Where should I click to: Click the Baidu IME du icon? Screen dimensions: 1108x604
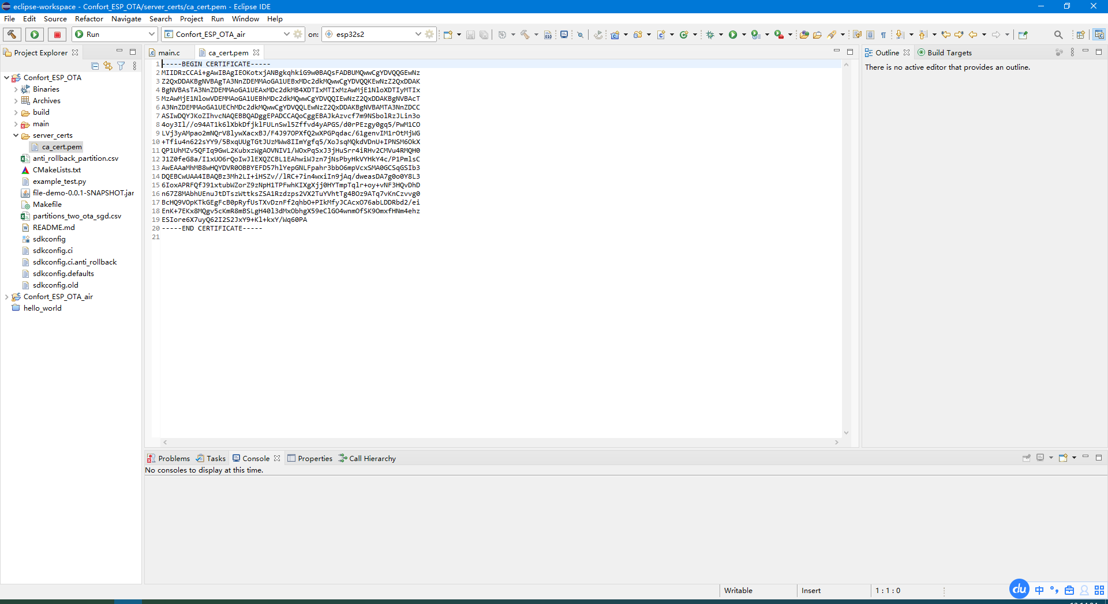[x=1019, y=589]
